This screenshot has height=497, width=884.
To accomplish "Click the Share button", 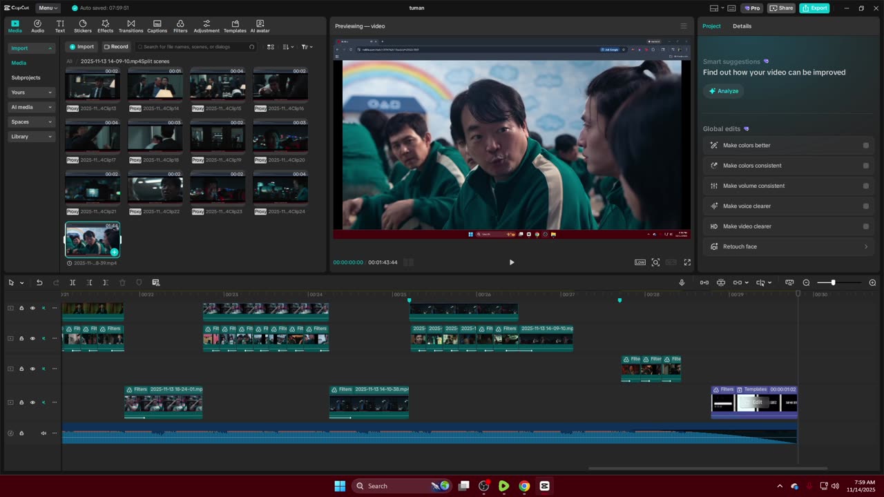I will click(x=781, y=8).
